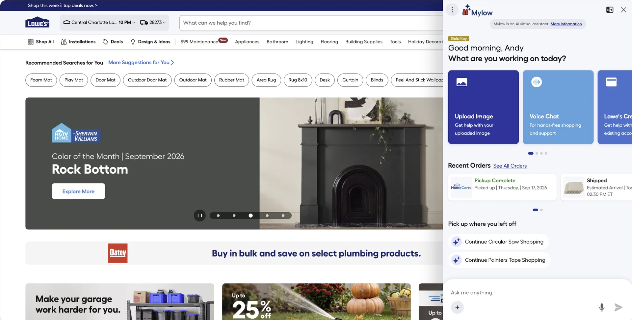Select the first hero carousel dot
Image resolution: width=632 pixels, height=320 pixels.
pos(218,216)
